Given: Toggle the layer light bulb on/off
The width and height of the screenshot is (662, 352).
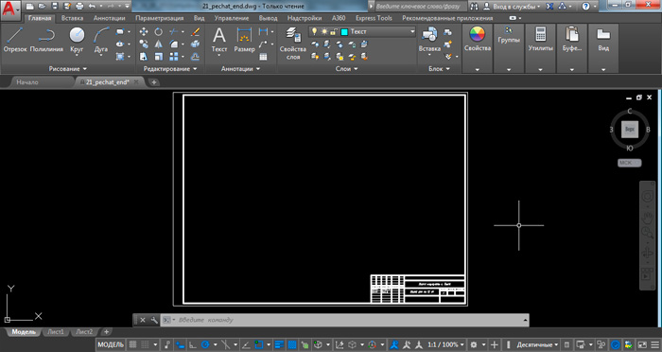Looking at the screenshot, I should 314,31.
